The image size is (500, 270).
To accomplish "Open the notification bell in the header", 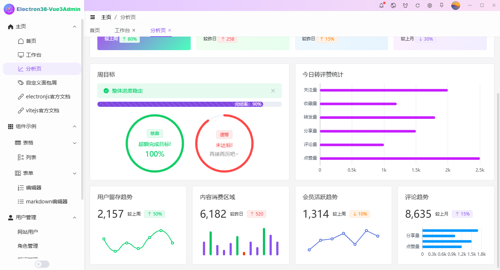I will click(381, 5).
